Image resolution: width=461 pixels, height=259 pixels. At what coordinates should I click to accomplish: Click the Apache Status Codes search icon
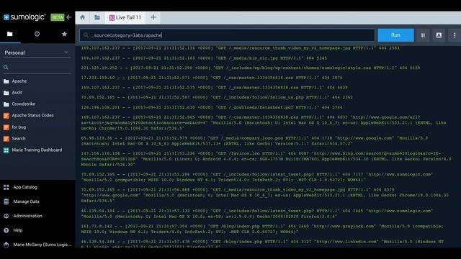pyautogui.click(x=6, y=116)
